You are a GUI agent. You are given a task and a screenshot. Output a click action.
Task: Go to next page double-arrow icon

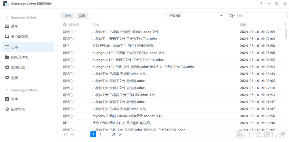tap(114, 134)
